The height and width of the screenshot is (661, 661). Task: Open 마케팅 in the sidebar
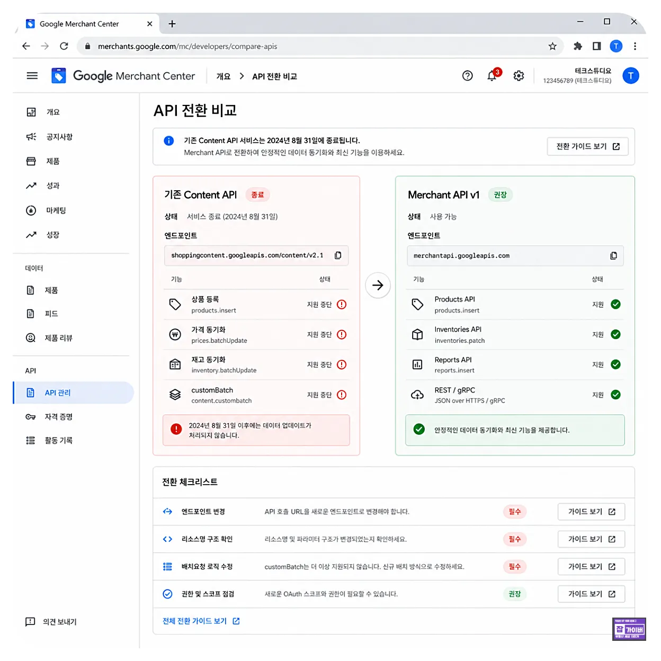(73, 210)
